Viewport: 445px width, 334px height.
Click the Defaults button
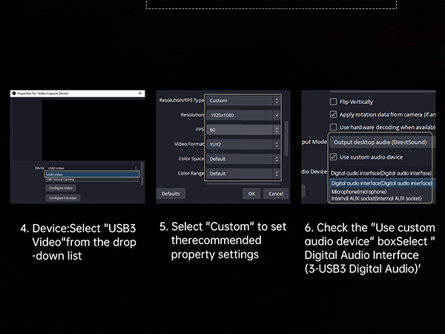point(171,194)
